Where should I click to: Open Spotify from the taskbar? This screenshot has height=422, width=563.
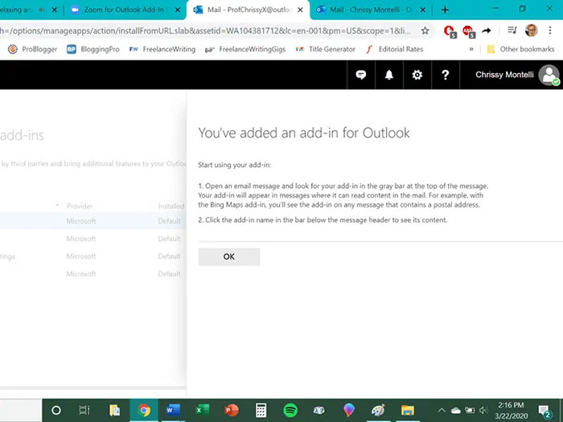pos(290,410)
